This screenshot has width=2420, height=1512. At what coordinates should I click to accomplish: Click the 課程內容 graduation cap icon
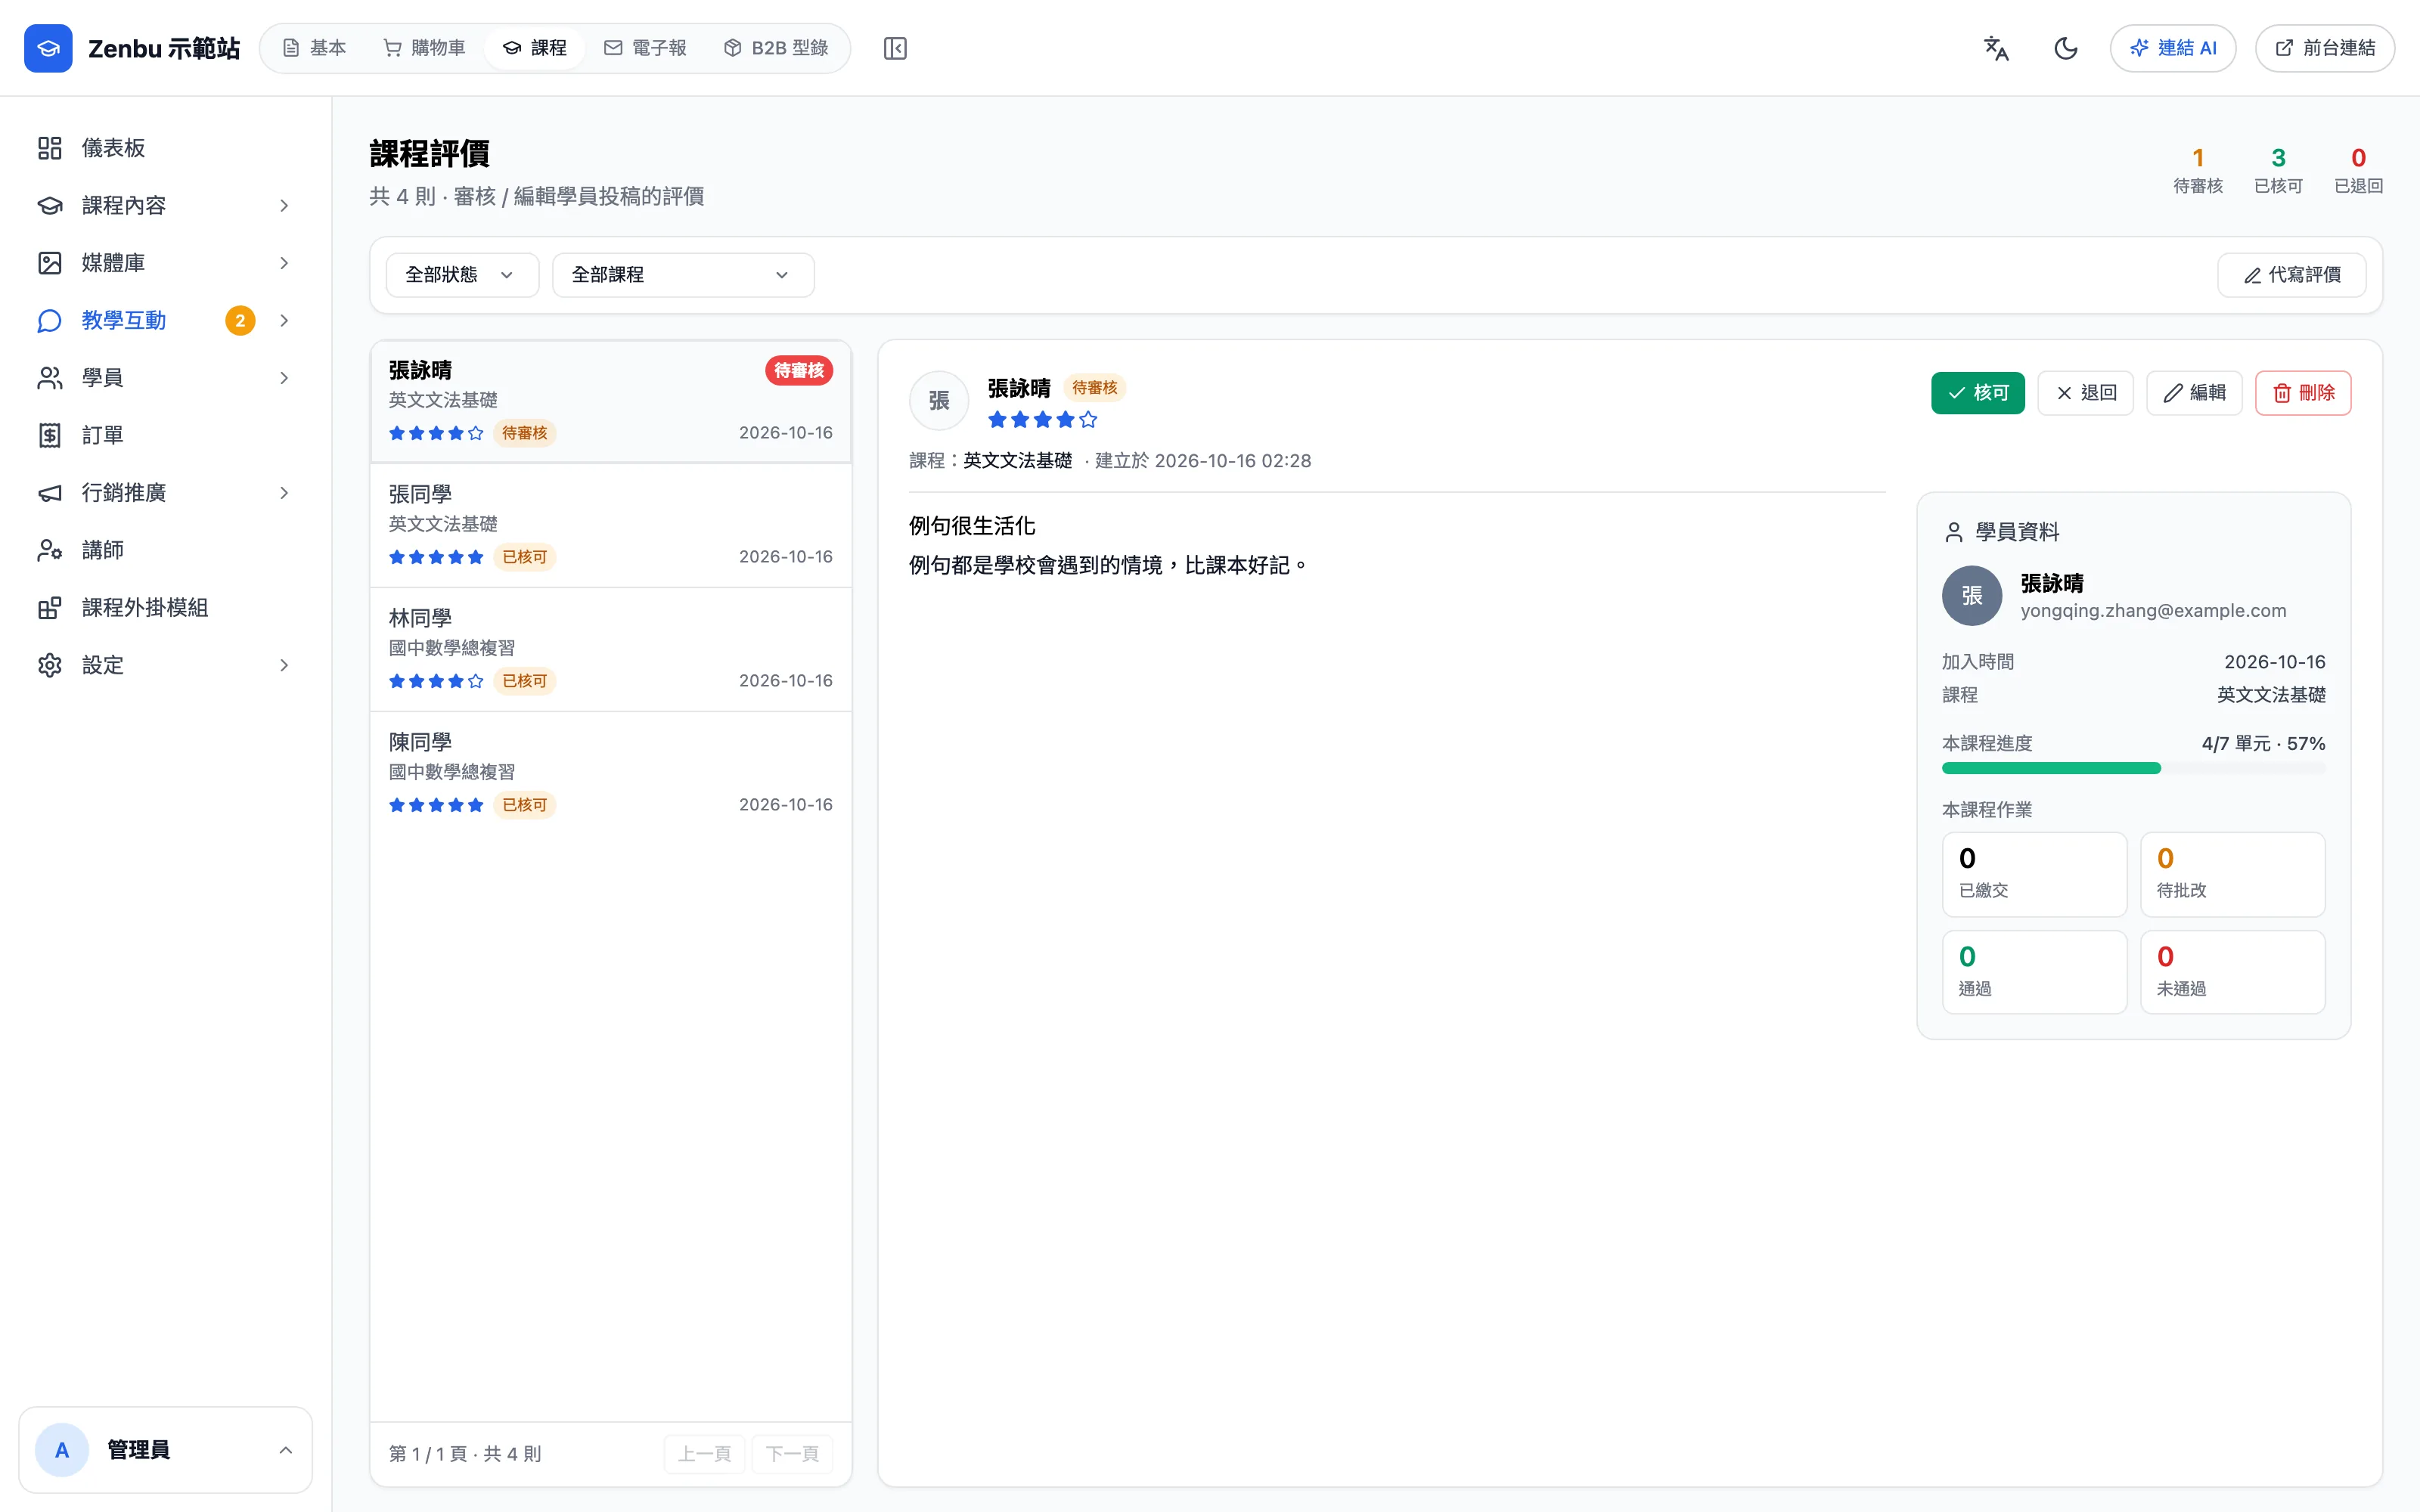click(x=50, y=205)
